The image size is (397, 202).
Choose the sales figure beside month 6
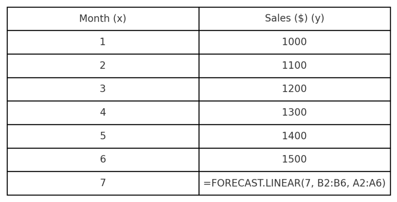(x=294, y=159)
